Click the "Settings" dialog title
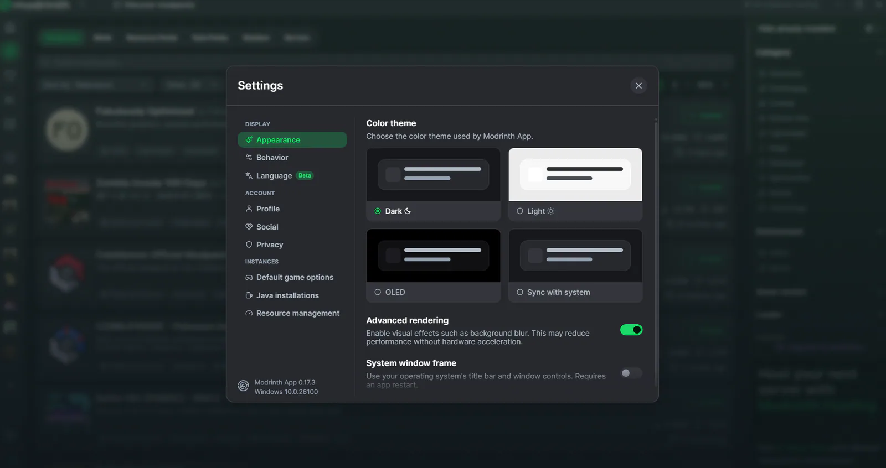The height and width of the screenshot is (468, 886). tap(260, 86)
